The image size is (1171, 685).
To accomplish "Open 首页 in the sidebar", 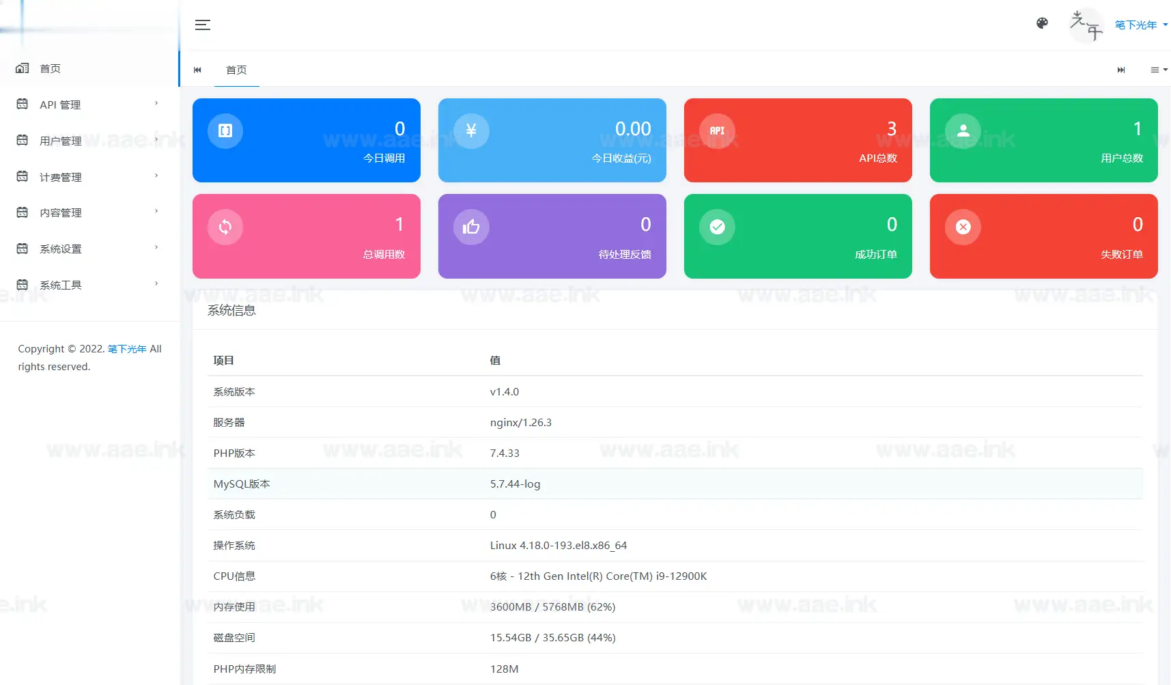I will (x=89, y=68).
